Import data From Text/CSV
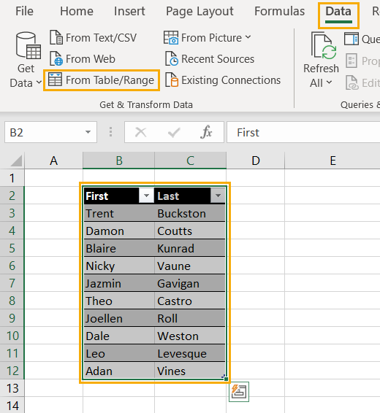The width and height of the screenshot is (380, 413). pyautogui.click(x=94, y=38)
